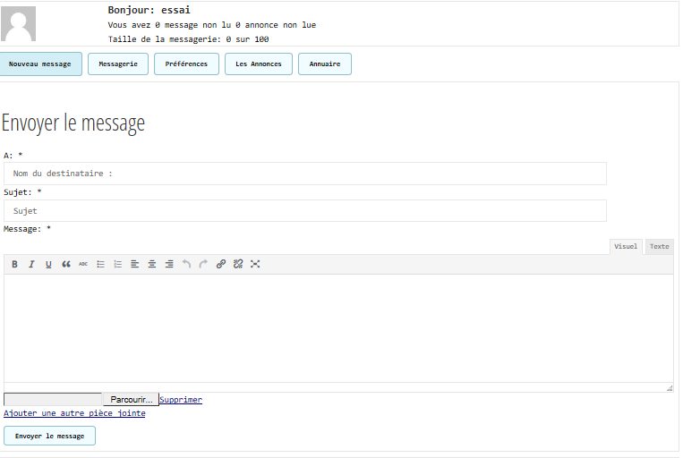This screenshot has width=683, height=458.
Task: Click the Nom du destinataire field
Action: point(305,174)
